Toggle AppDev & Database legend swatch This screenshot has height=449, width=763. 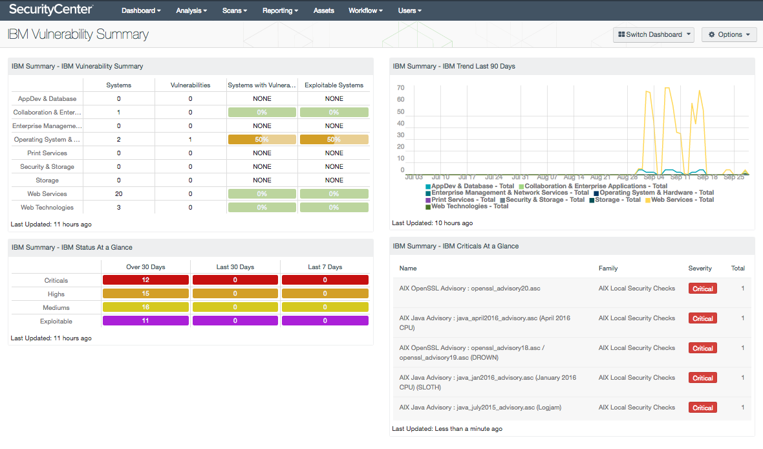coord(428,186)
